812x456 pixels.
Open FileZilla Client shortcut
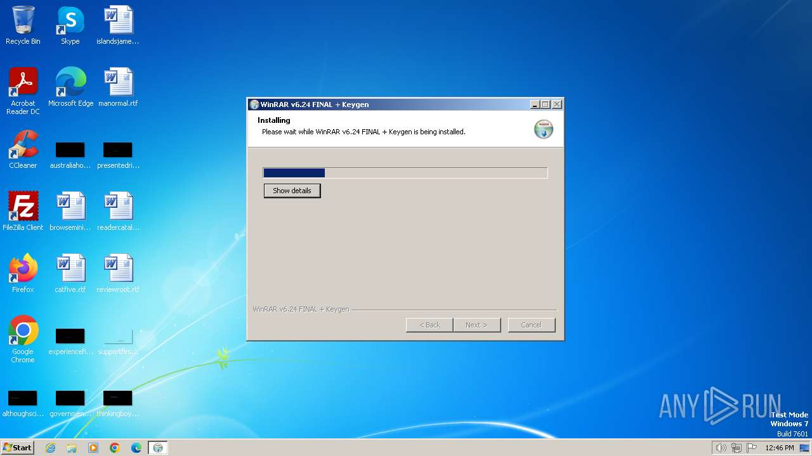23,212
